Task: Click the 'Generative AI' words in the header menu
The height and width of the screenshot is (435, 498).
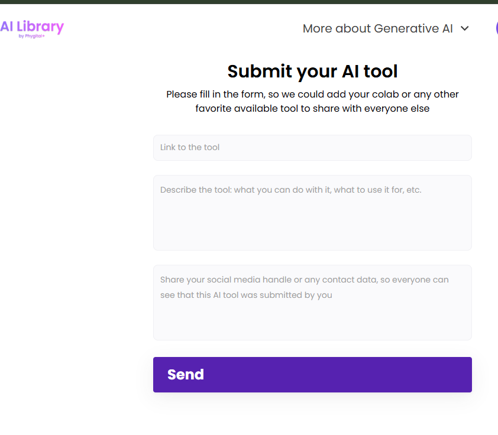Action: 413,28
